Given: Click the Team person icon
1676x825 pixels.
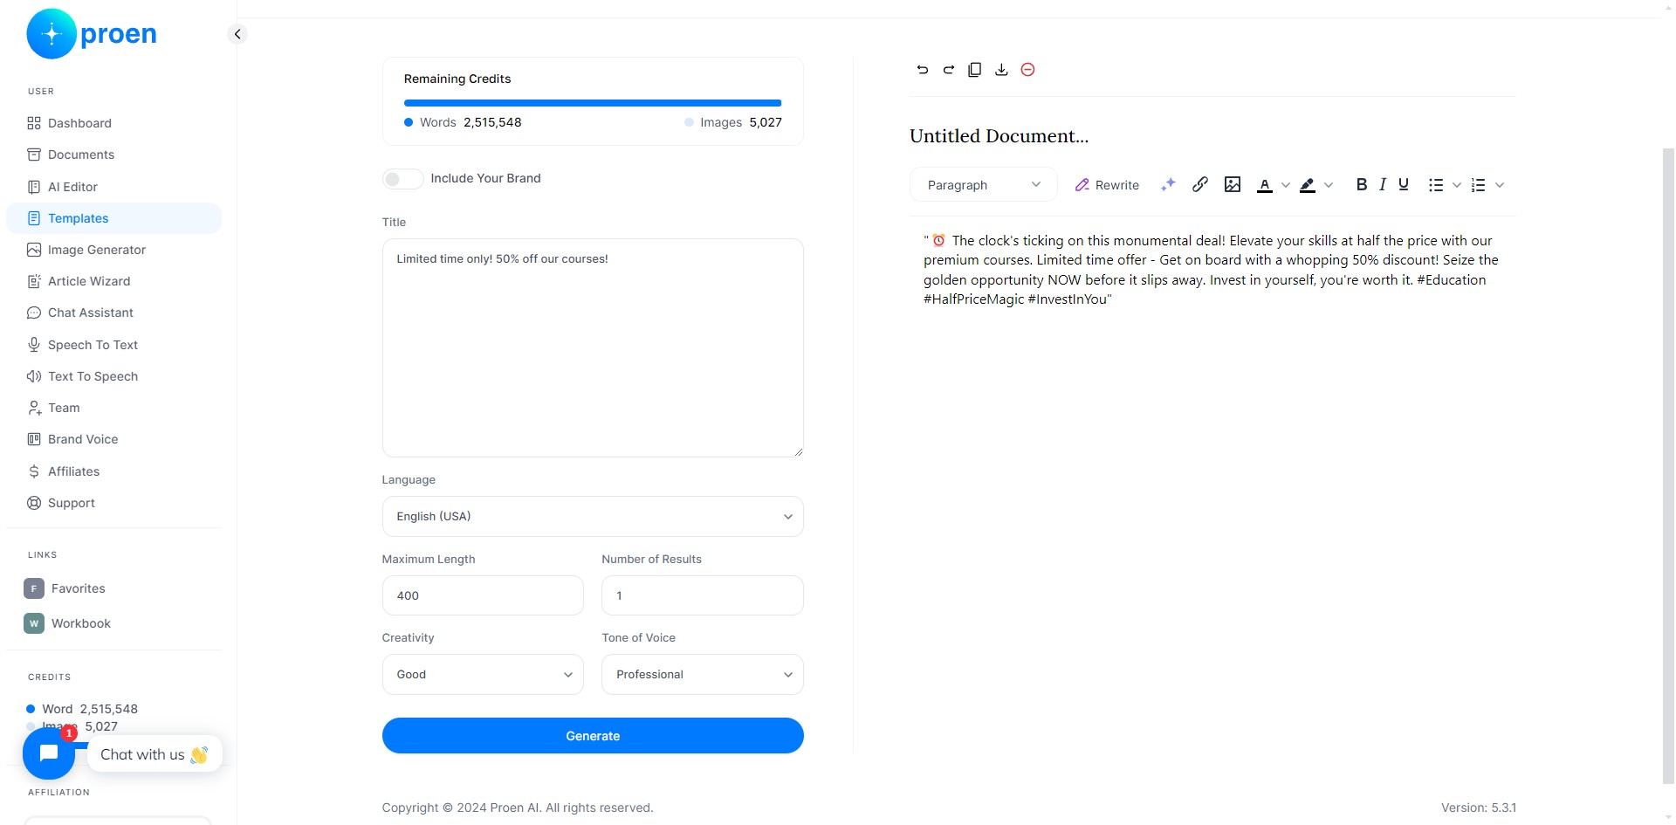Looking at the screenshot, I should [34, 408].
